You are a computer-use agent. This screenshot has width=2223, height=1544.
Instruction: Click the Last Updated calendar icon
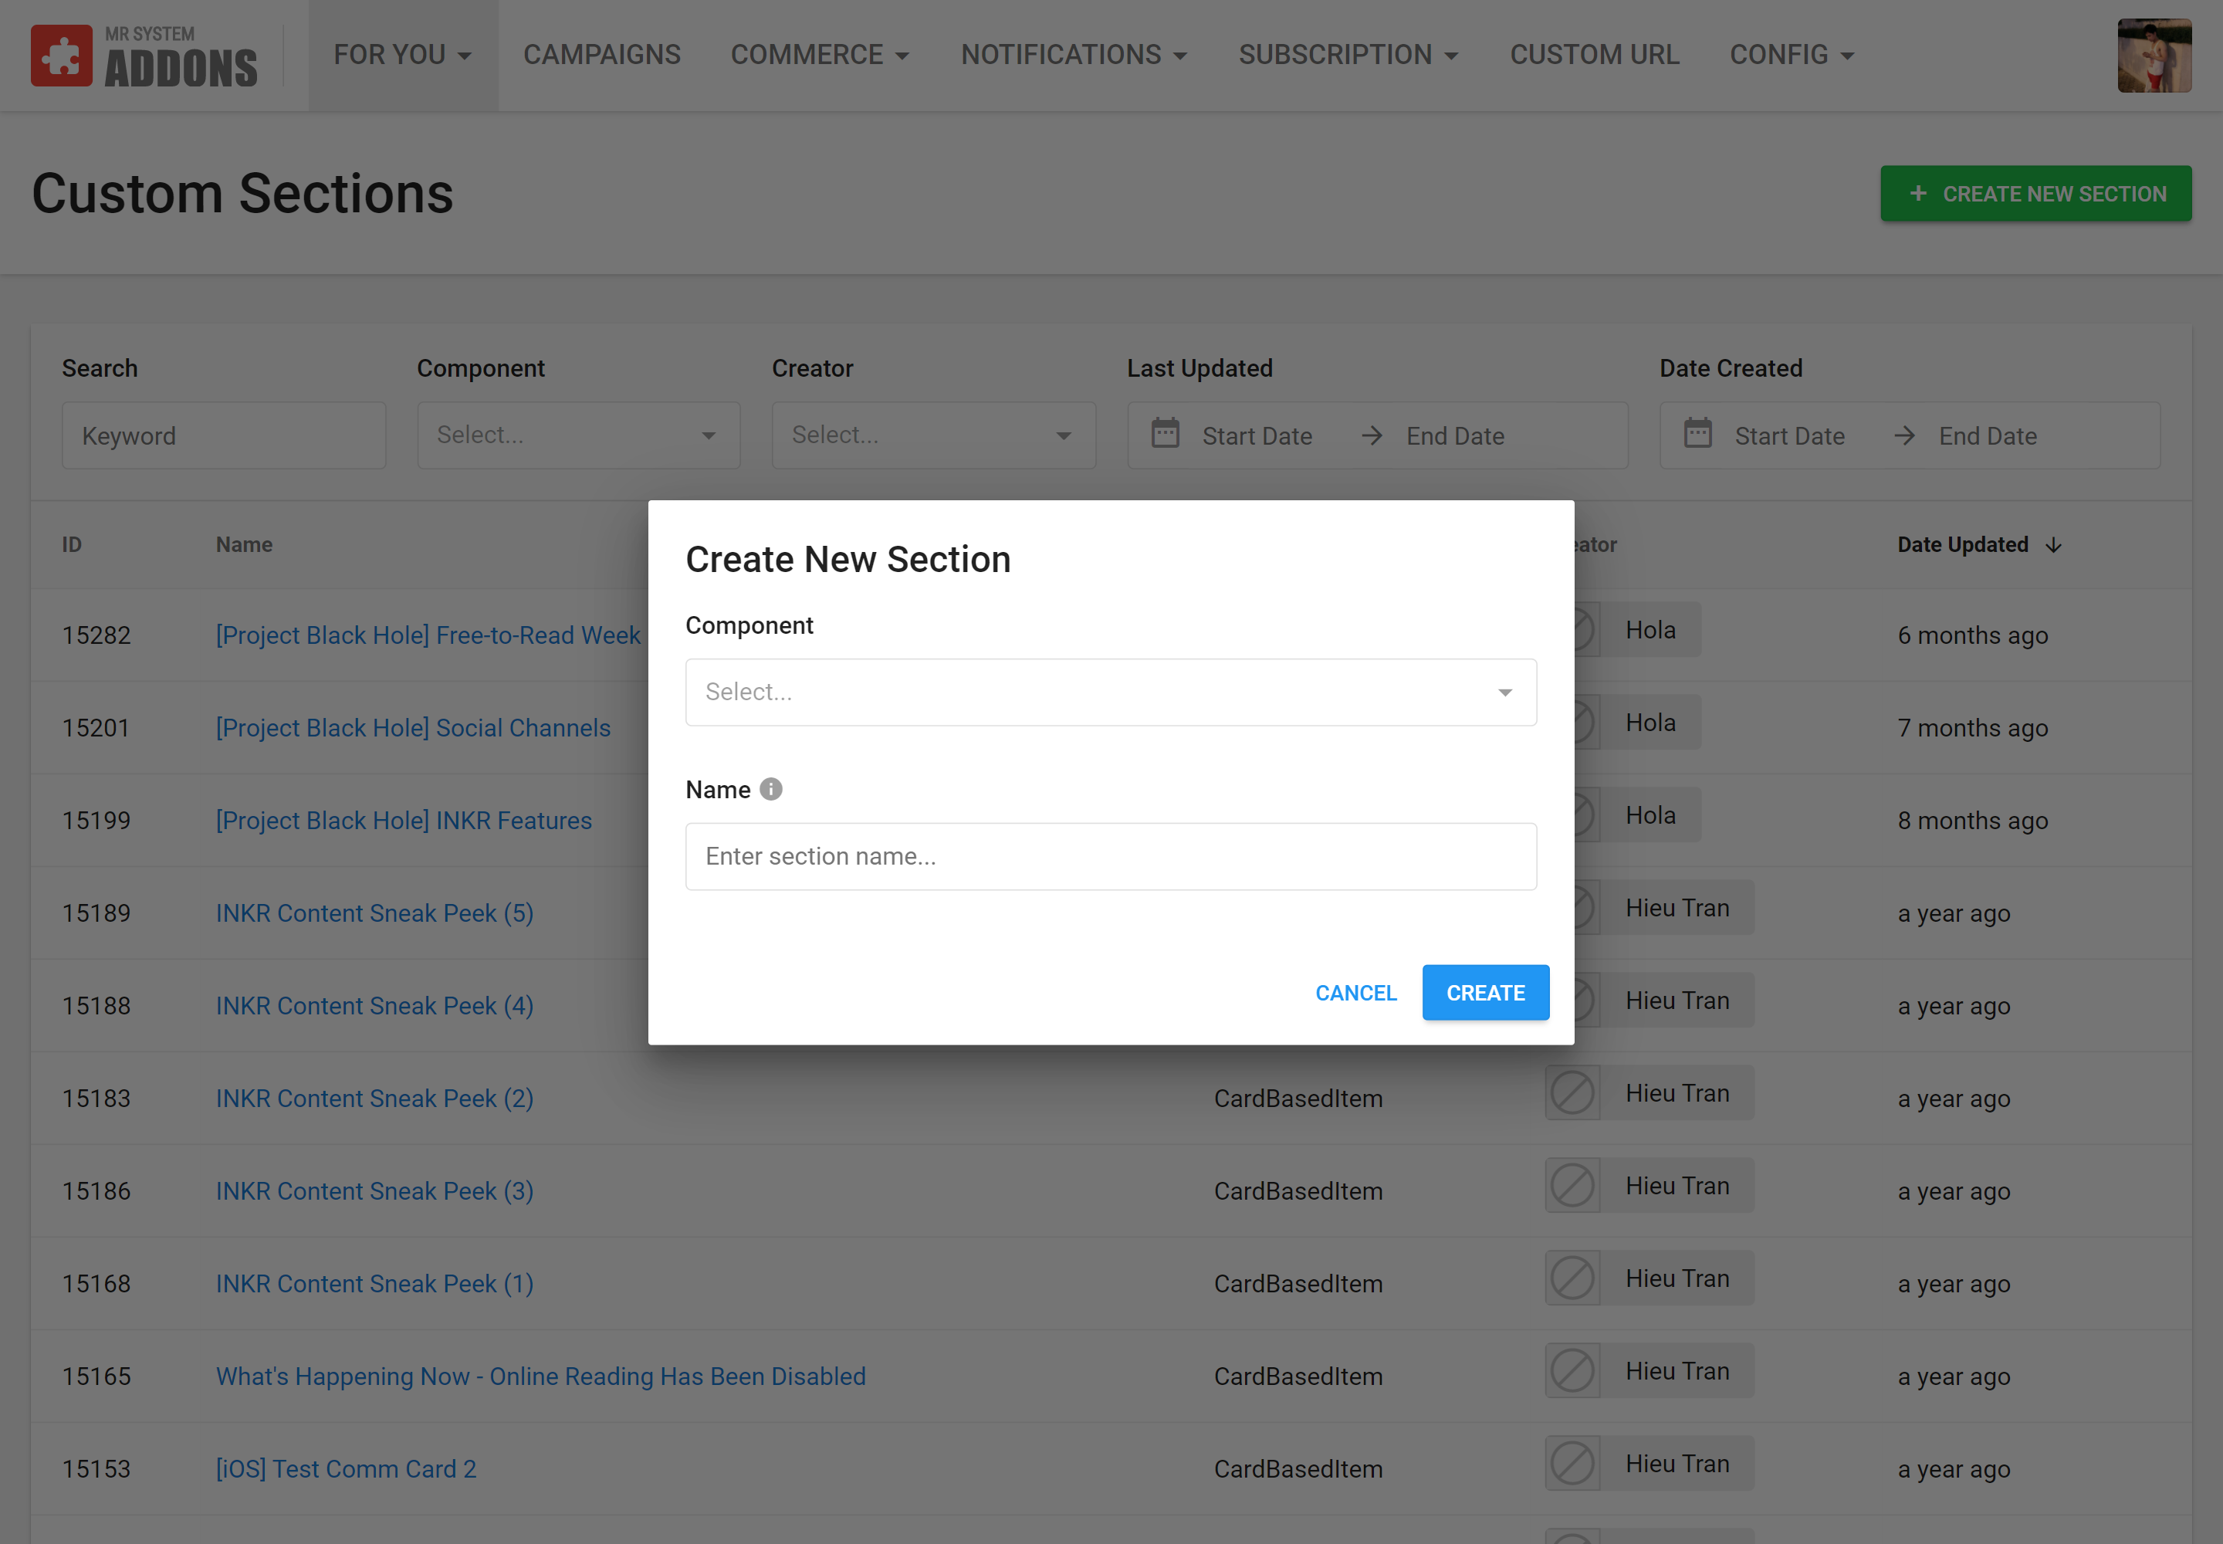tap(1165, 433)
